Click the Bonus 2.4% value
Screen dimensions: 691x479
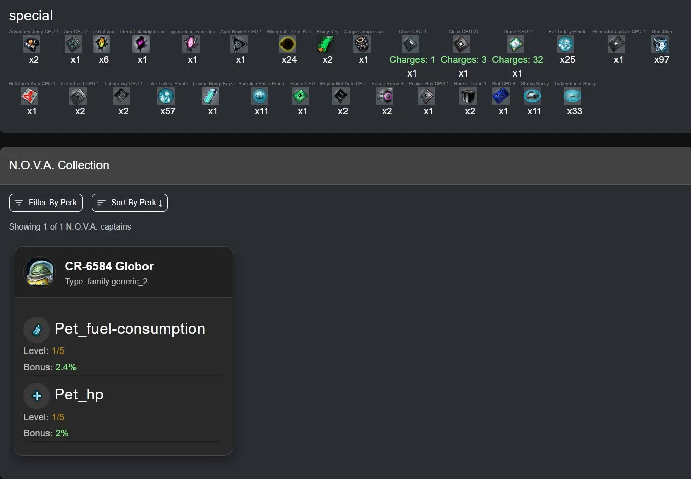[x=66, y=367]
